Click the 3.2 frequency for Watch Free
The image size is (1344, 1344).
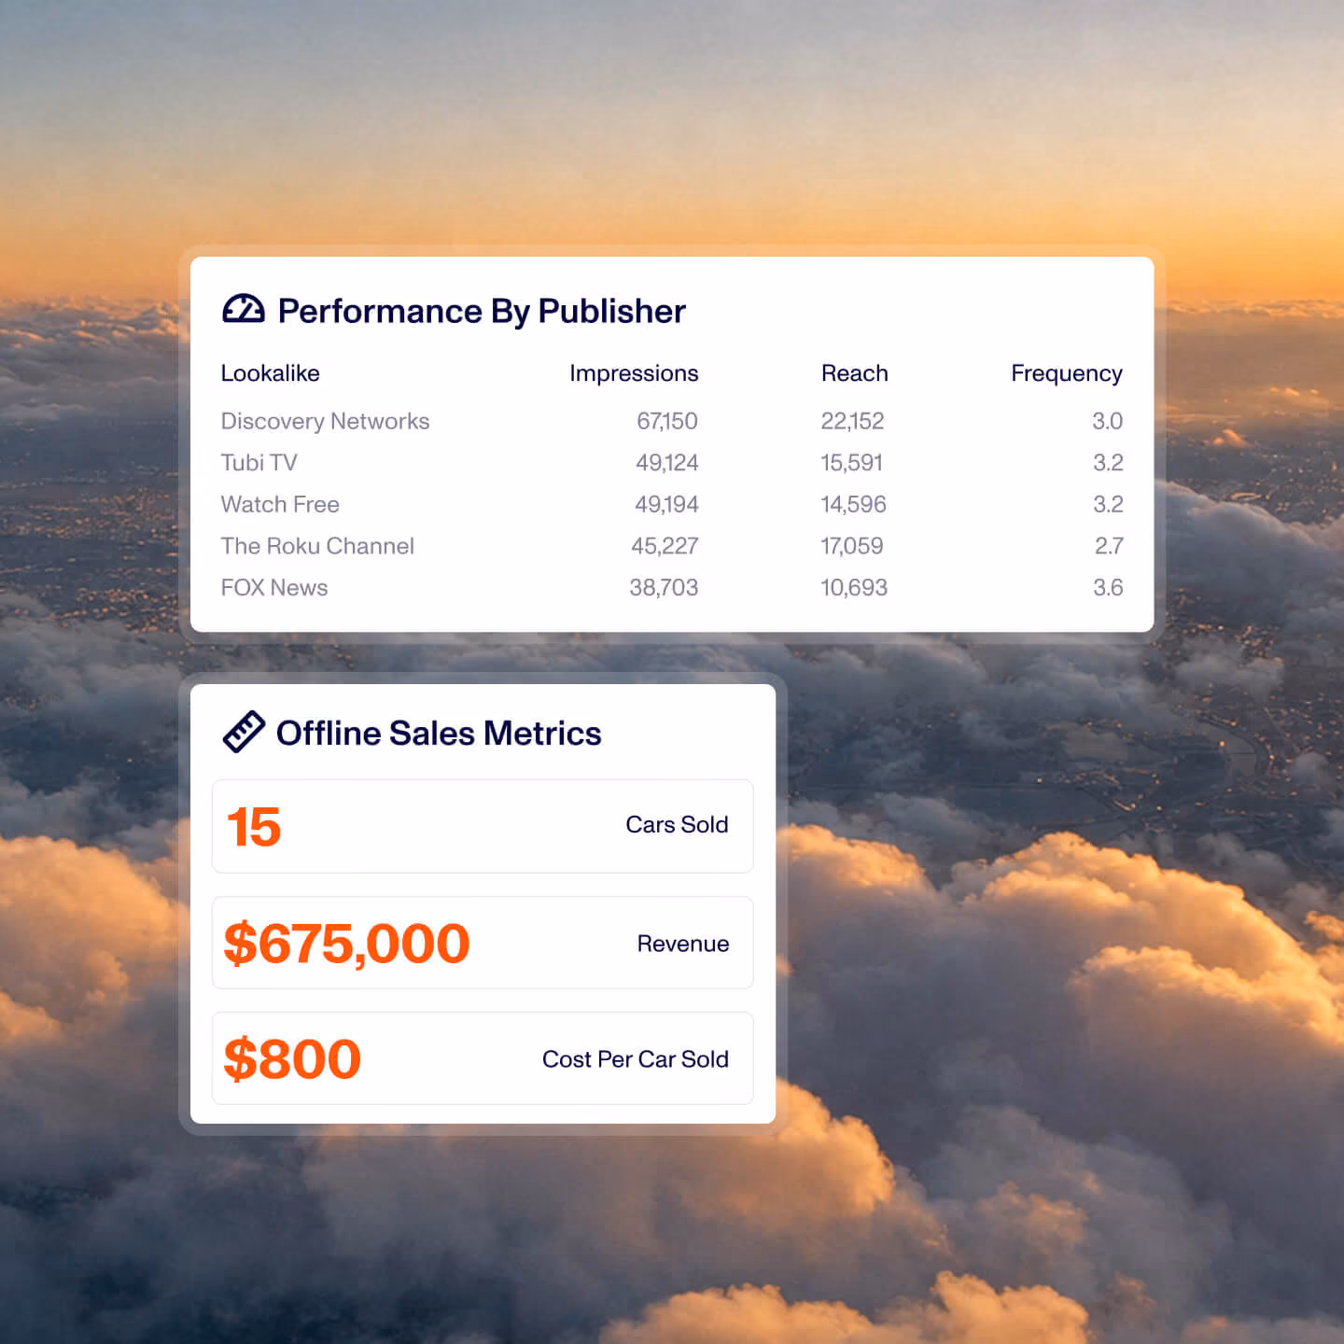click(1108, 505)
